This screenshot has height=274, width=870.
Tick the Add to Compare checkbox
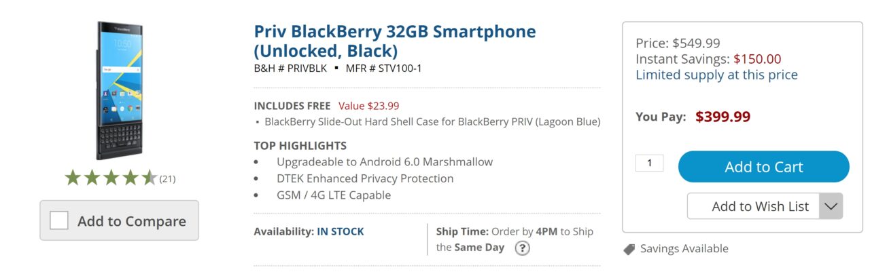click(59, 220)
